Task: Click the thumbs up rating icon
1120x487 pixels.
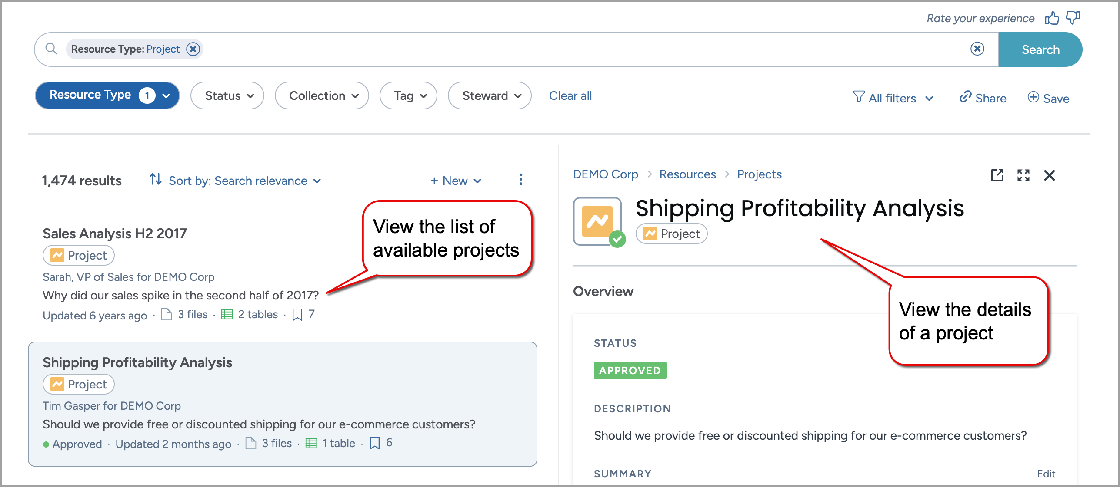Action: point(1052,18)
